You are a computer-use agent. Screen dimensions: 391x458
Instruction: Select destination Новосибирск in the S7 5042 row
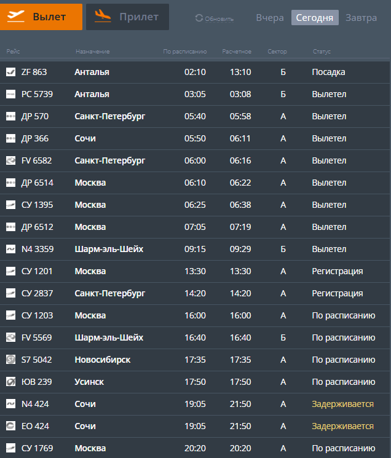(102, 360)
